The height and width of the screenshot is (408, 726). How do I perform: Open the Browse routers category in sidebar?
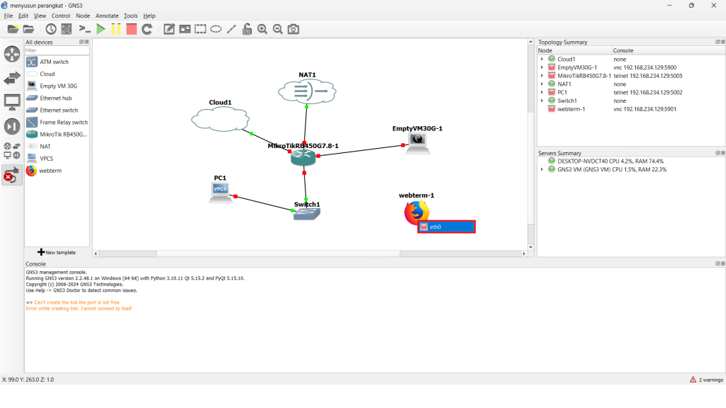[12, 55]
